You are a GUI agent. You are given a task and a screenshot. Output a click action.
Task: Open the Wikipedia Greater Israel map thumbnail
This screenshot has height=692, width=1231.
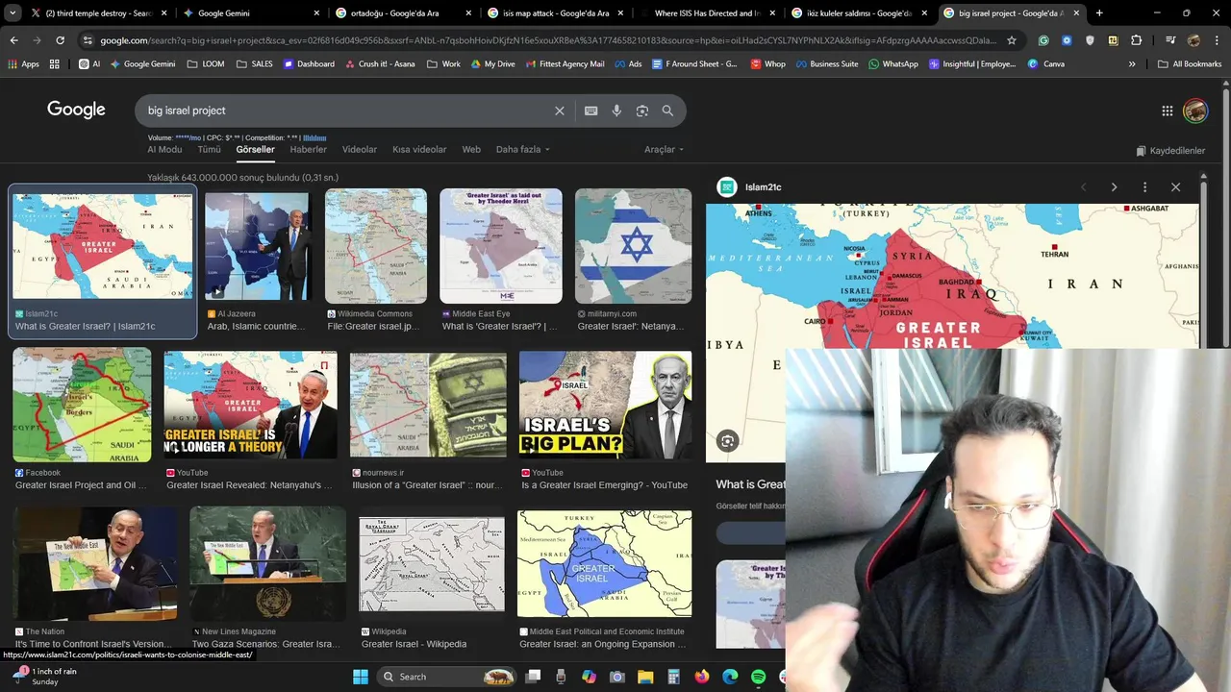(431, 564)
